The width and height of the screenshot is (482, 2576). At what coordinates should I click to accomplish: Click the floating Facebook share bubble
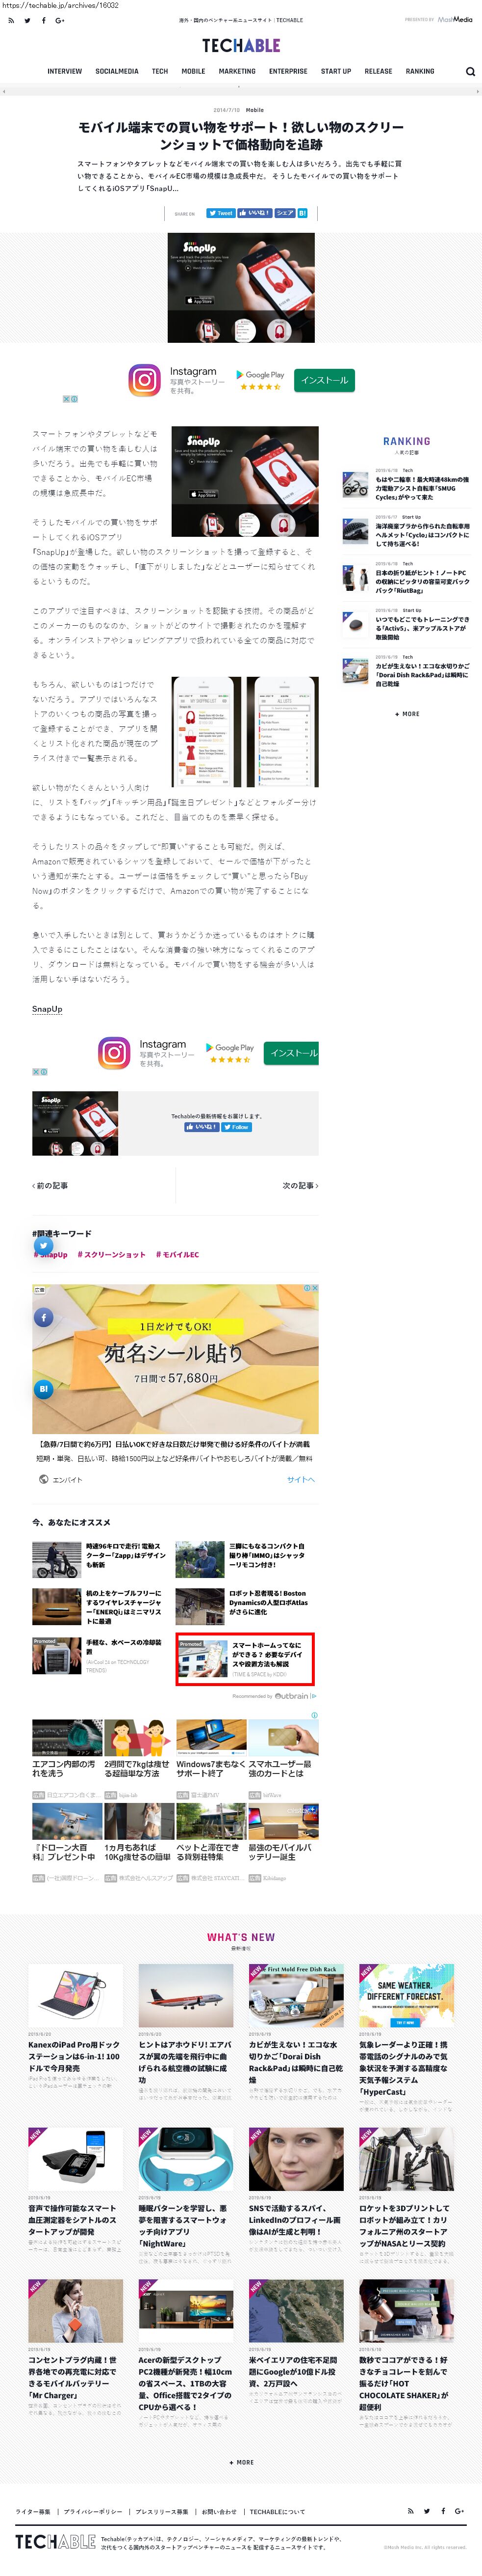44,1317
